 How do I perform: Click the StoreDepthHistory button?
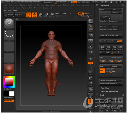[111, 80]
